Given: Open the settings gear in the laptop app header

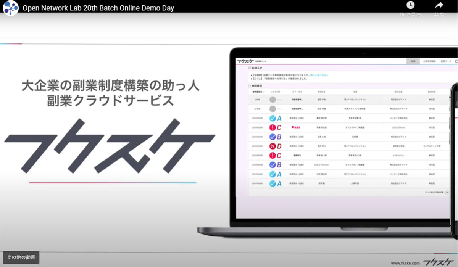Looking at the screenshot, I should [456, 61].
